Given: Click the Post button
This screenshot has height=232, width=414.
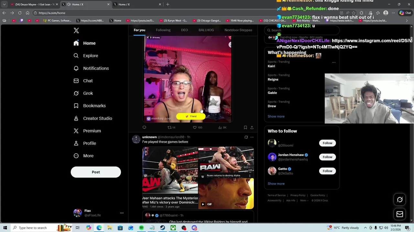Looking at the screenshot, I should pos(96,172).
